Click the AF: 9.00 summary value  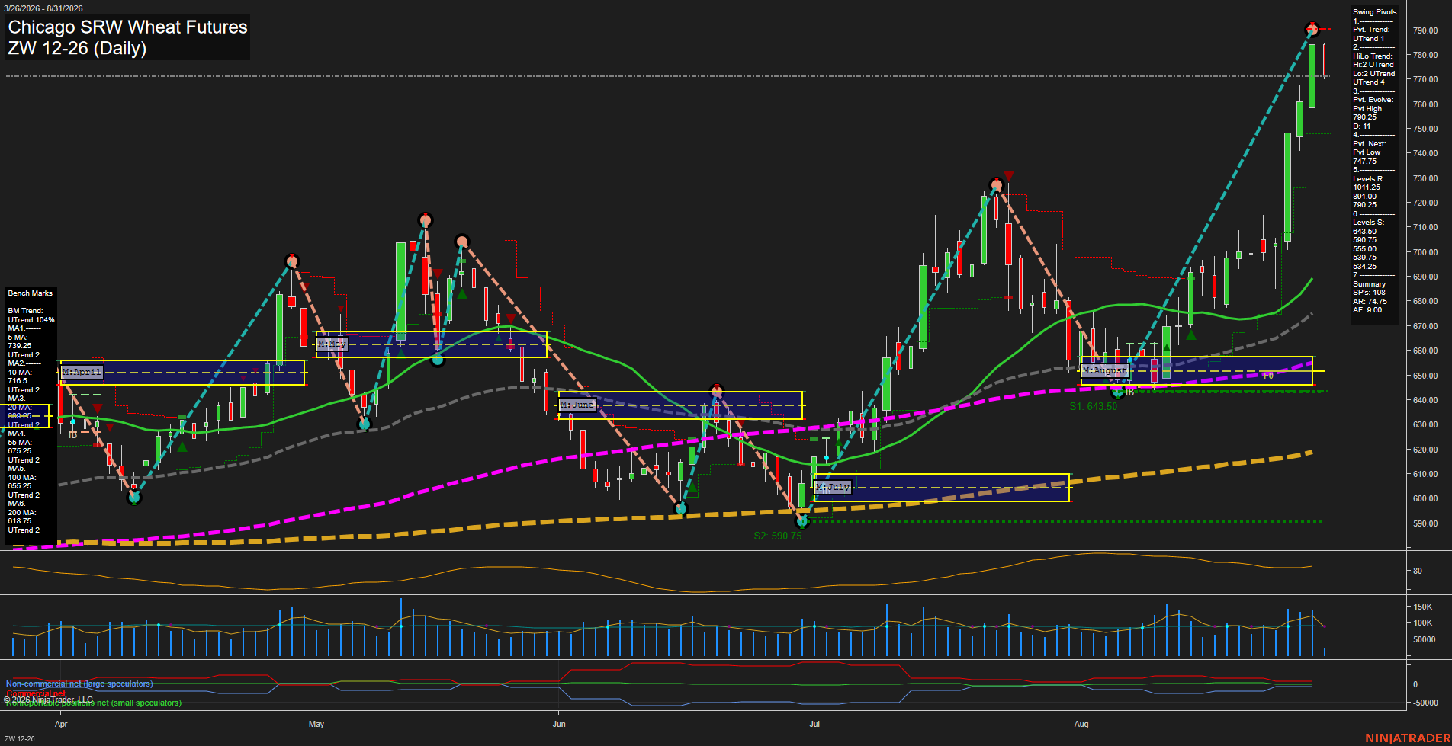click(x=1367, y=310)
